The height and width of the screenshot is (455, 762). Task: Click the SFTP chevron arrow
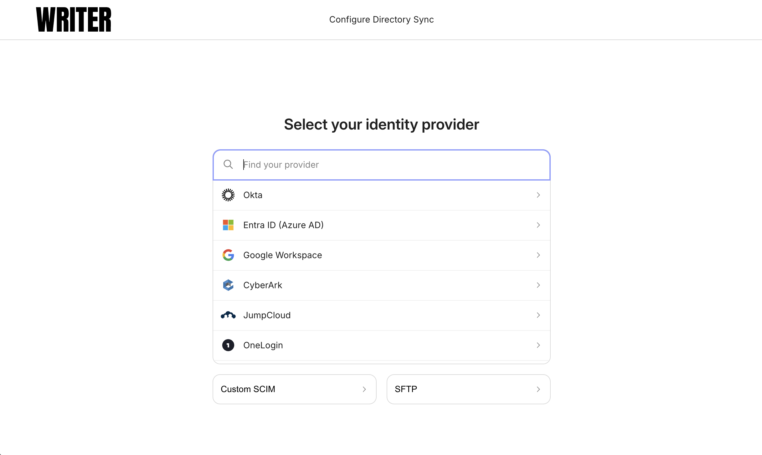[538, 389]
